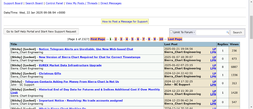Click LP link for EUREX thread
This screenshot has height=109, width=253.
click(x=214, y=65)
